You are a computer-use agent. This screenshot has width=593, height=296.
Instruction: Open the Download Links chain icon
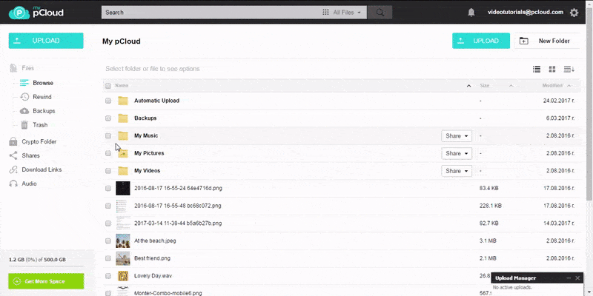click(x=13, y=169)
